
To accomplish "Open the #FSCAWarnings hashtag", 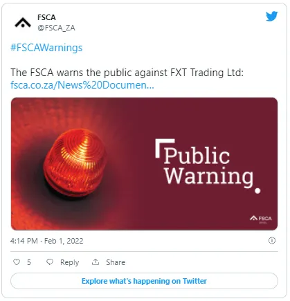I will click(x=46, y=48).
